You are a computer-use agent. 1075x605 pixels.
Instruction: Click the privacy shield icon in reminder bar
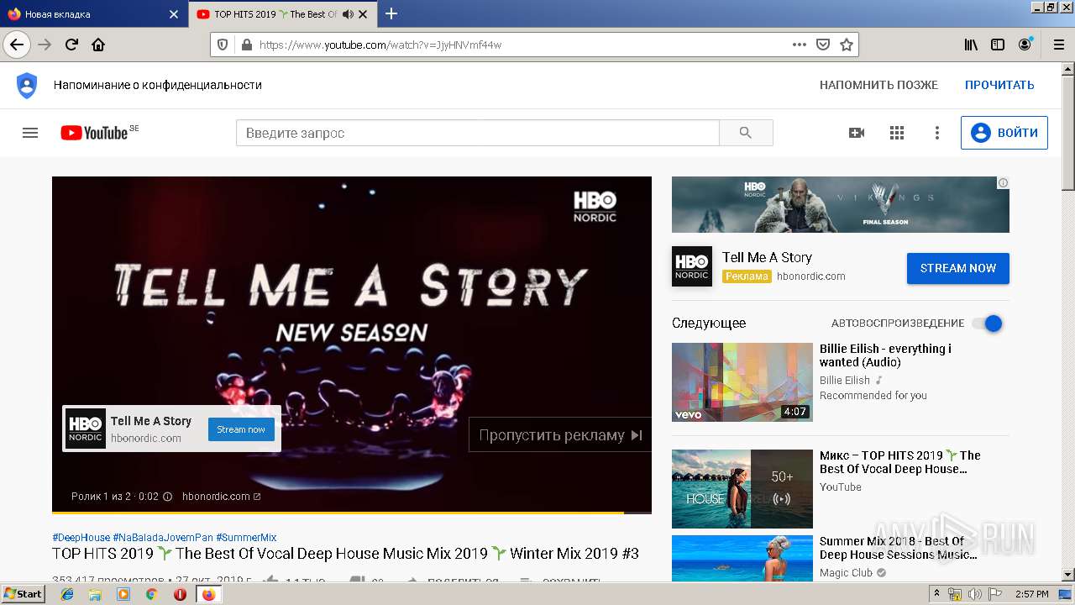tap(27, 85)
